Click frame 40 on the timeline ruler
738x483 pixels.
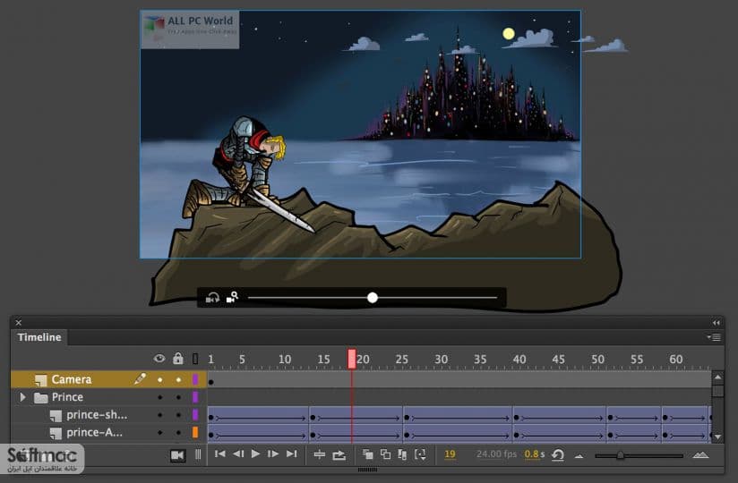519,359
